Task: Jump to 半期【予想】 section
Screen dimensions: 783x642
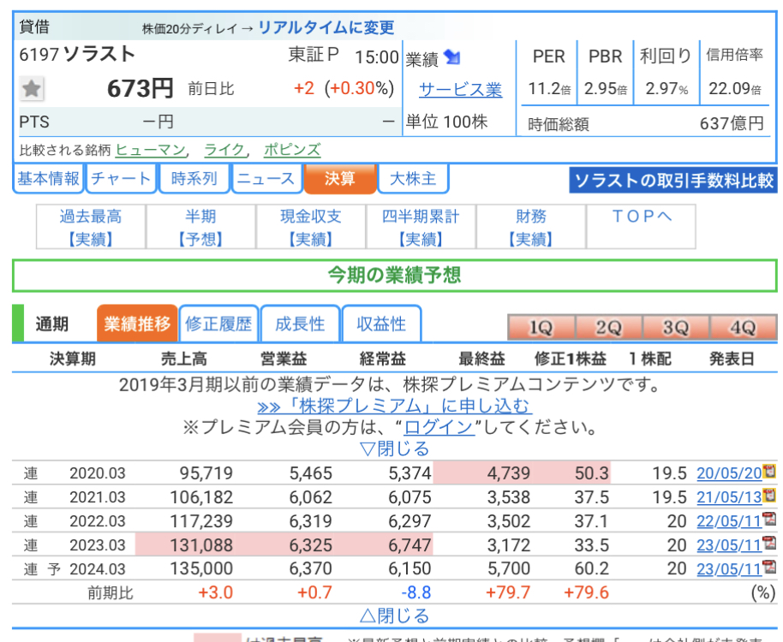Action: (x=200, y=227)
